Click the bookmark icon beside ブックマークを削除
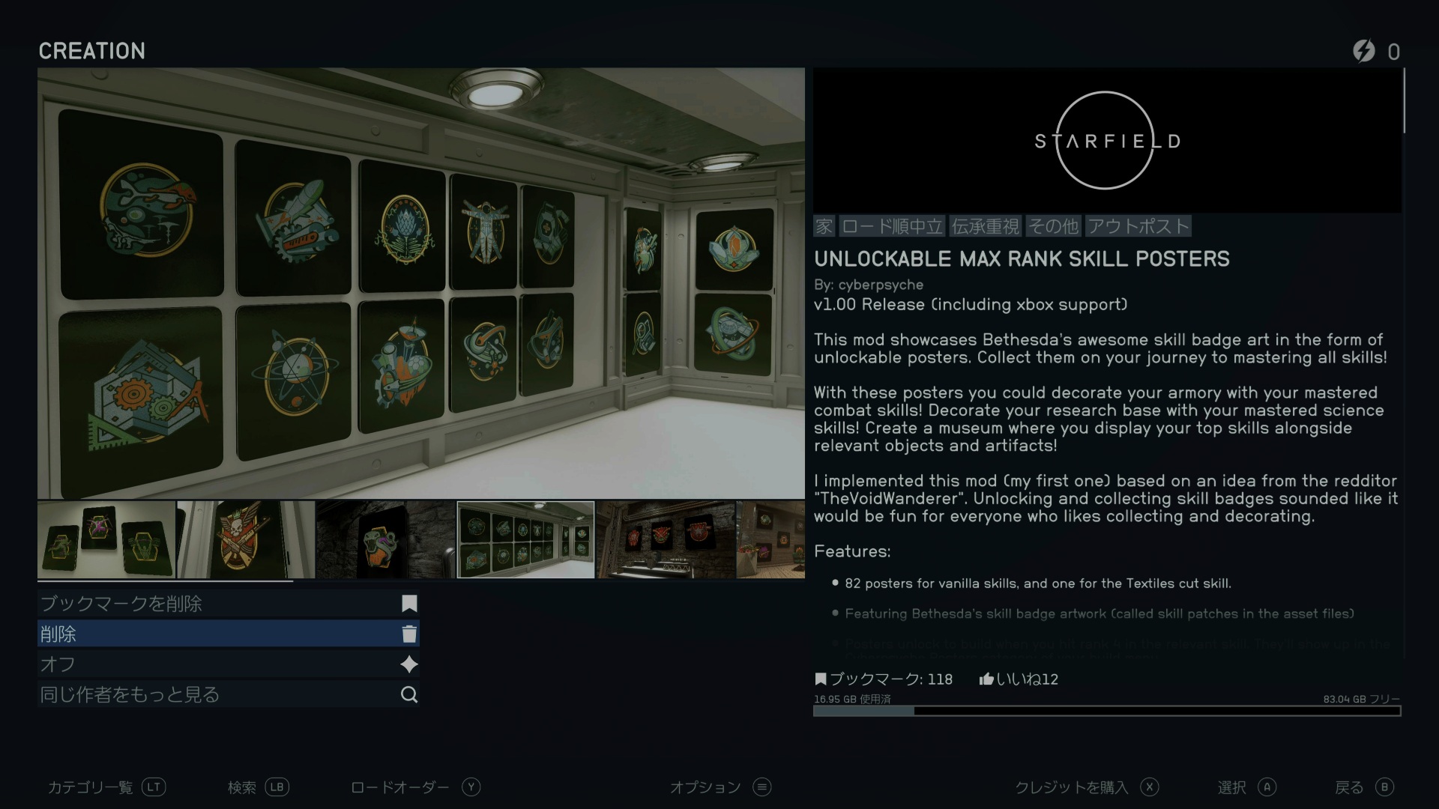The height and width of the screenshot is (809, 1439). [409, 604]
